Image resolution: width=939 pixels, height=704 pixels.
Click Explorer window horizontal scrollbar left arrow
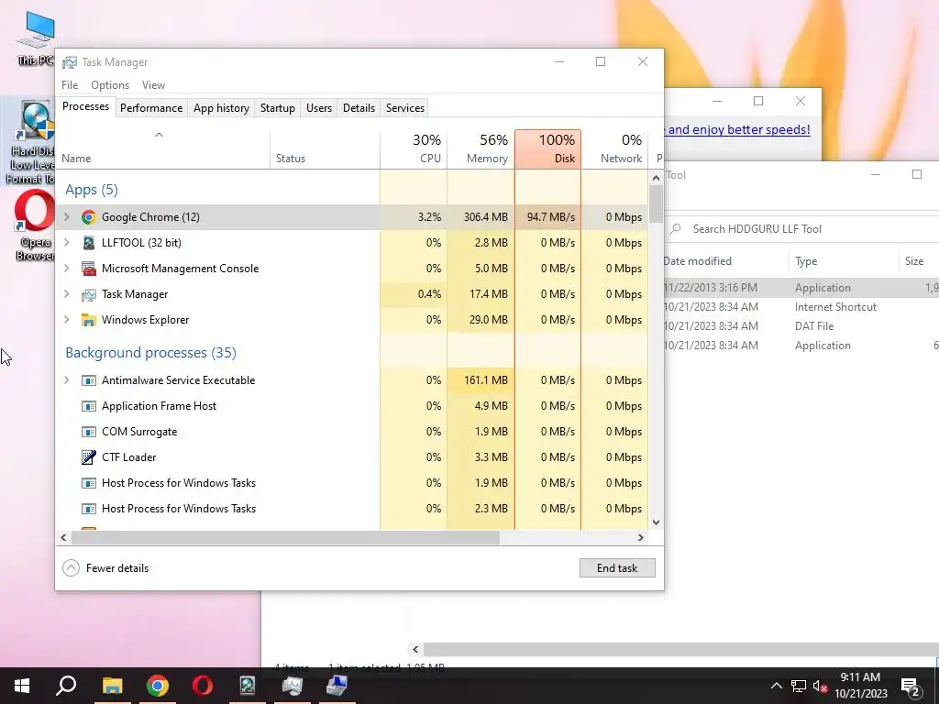click(415, 649)
